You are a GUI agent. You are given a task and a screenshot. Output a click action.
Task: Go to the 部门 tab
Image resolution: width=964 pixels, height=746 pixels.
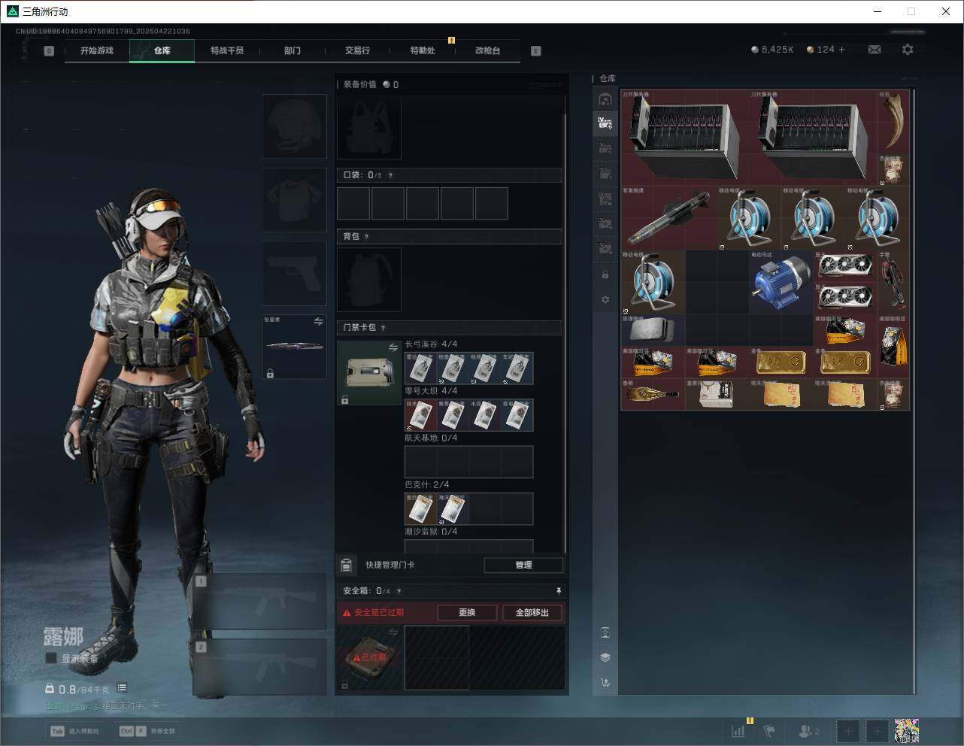[292, 50]
